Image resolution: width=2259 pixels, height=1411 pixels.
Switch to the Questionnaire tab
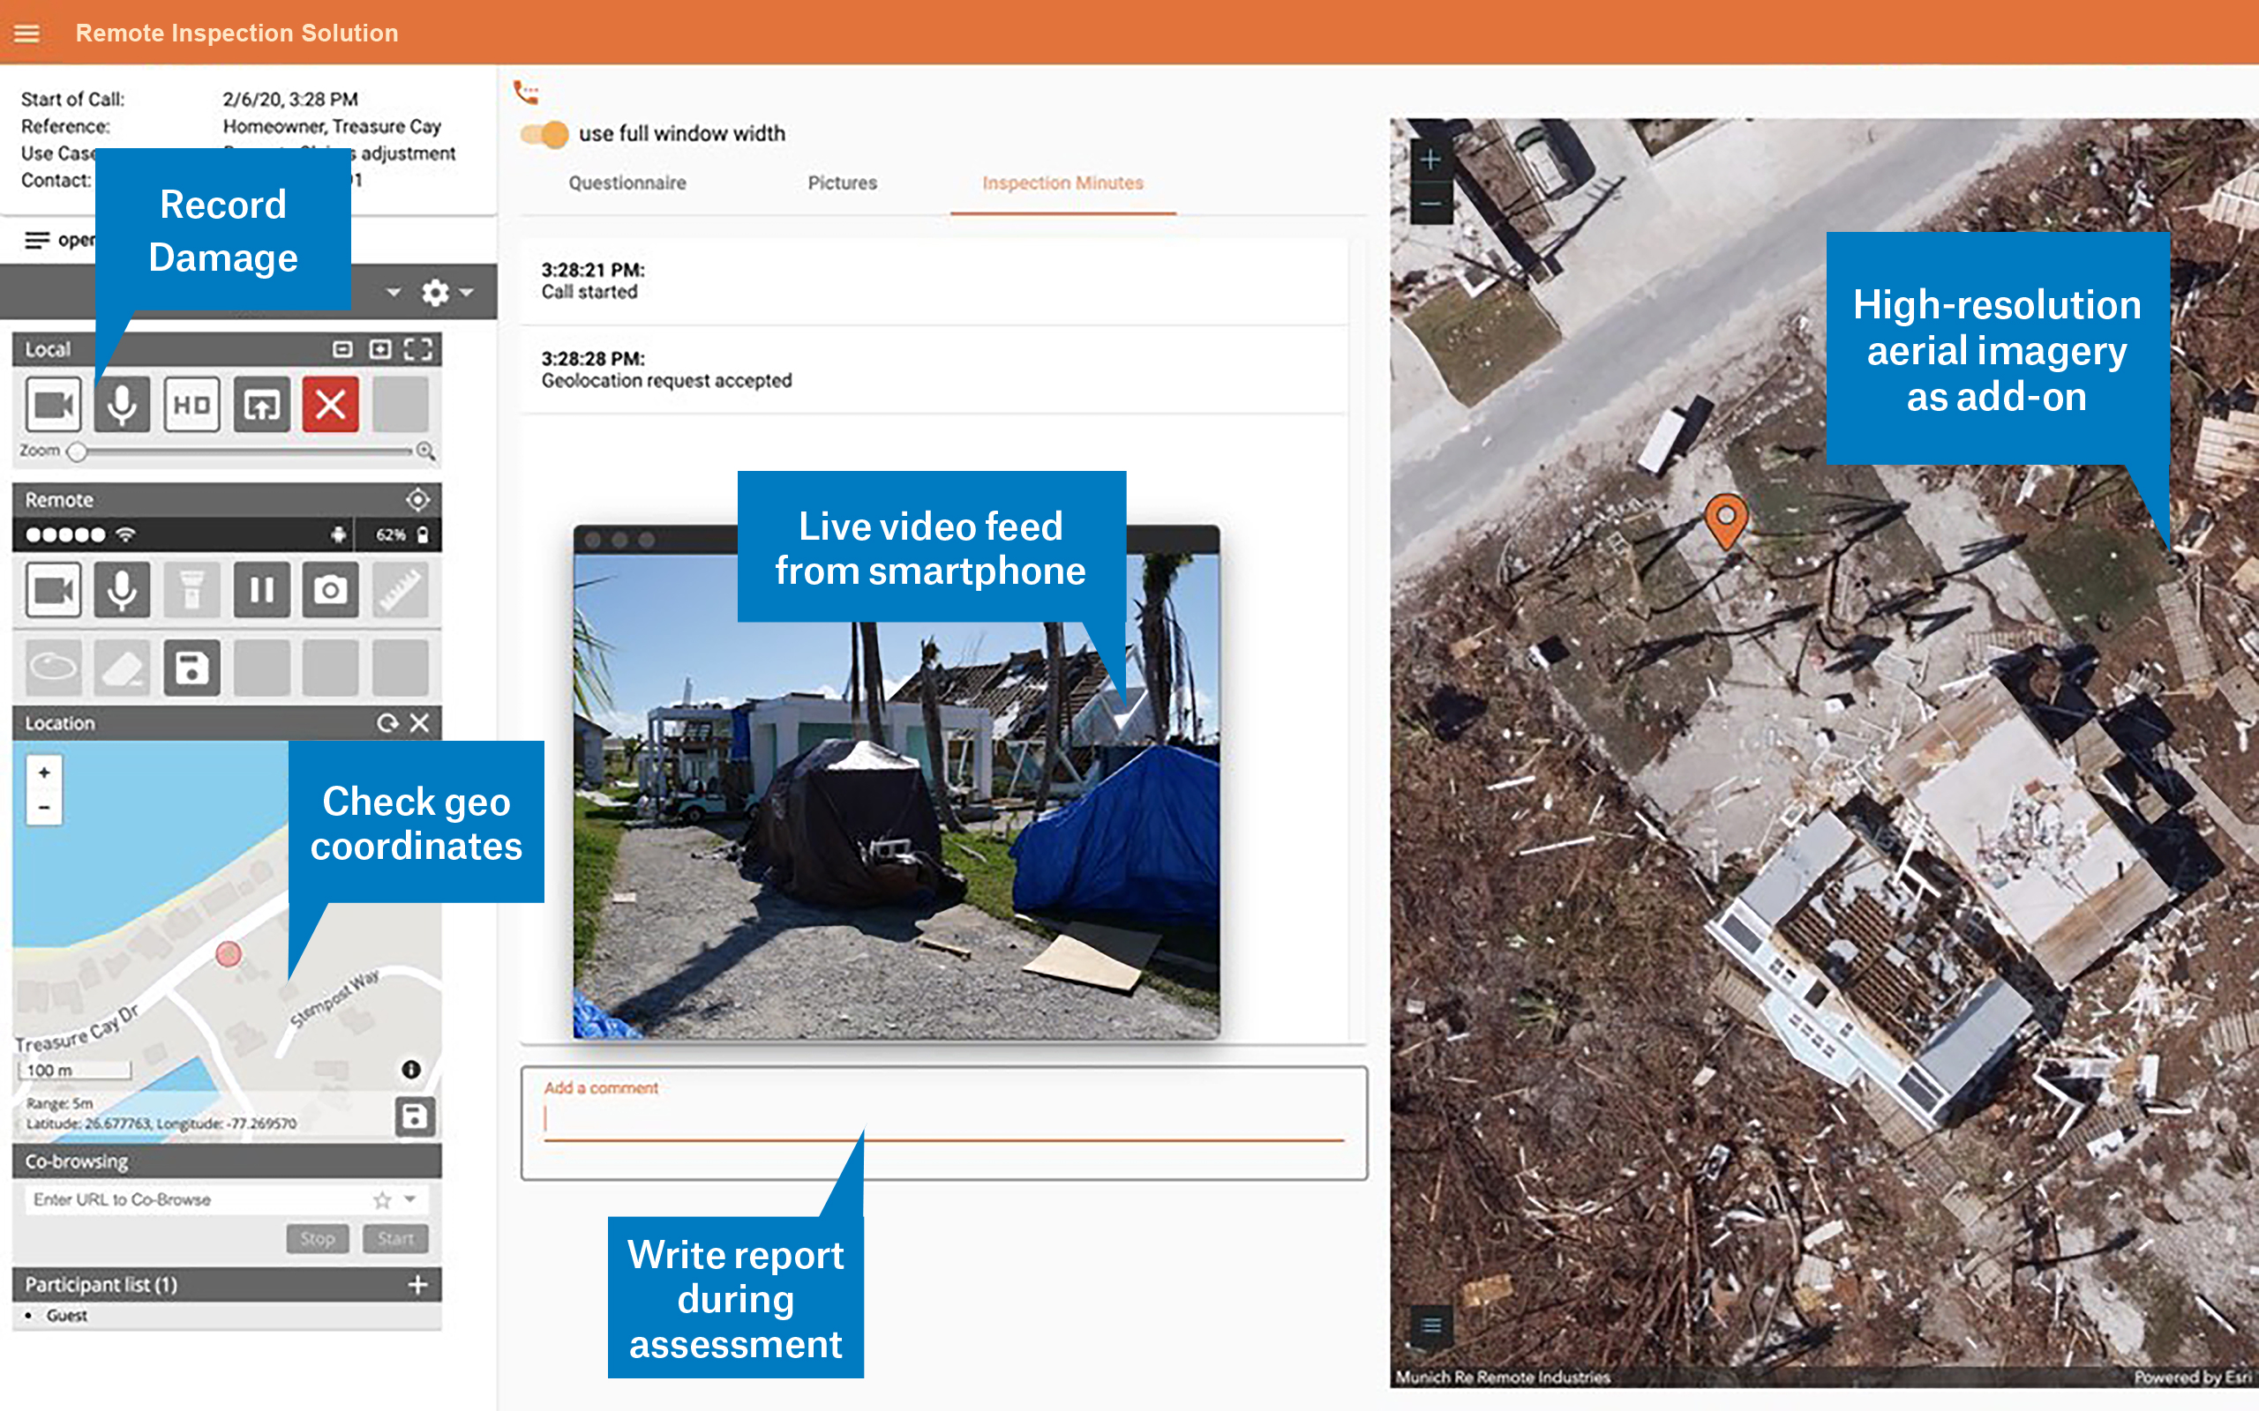point(627,183)
